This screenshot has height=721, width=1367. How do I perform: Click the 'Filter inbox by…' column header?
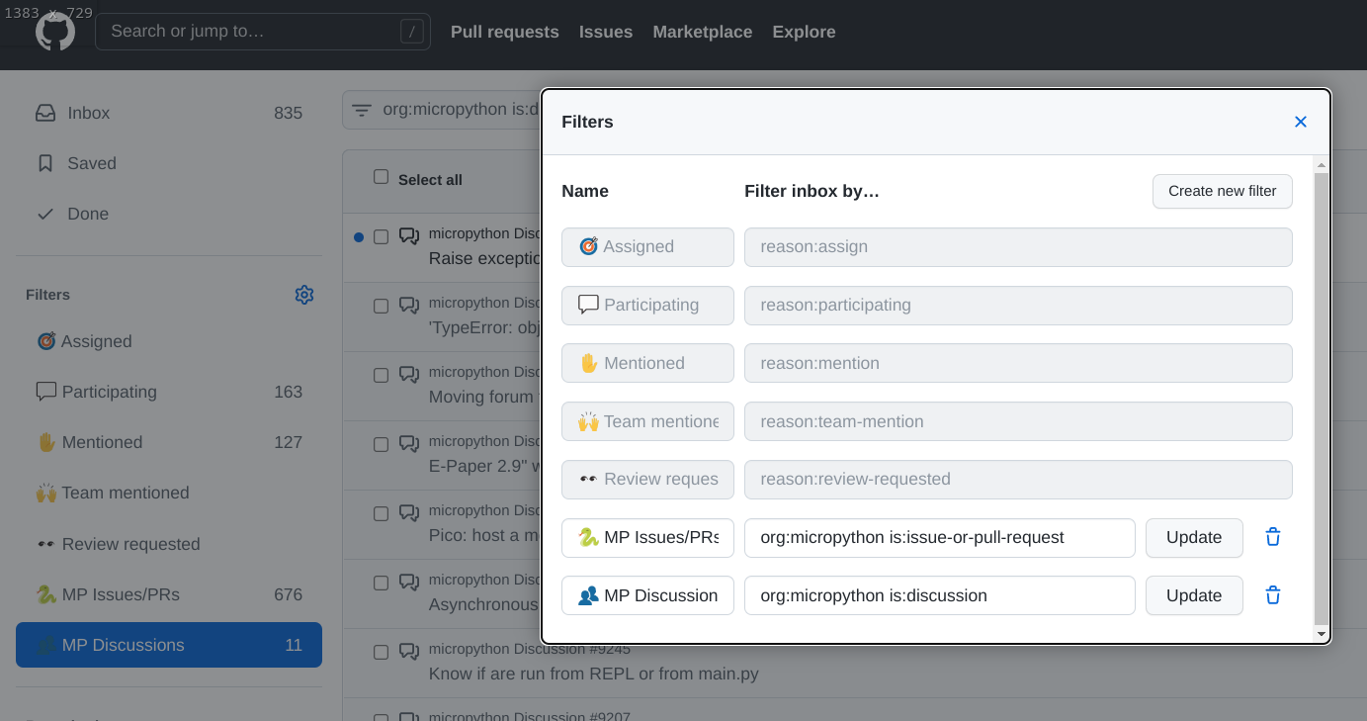point(812,191)
